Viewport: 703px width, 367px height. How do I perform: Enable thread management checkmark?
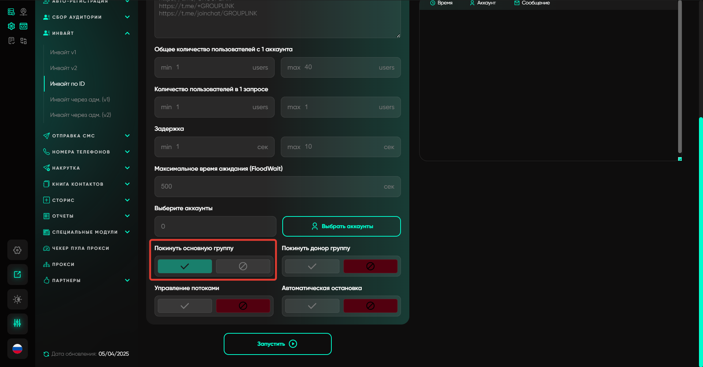point(185,306)
